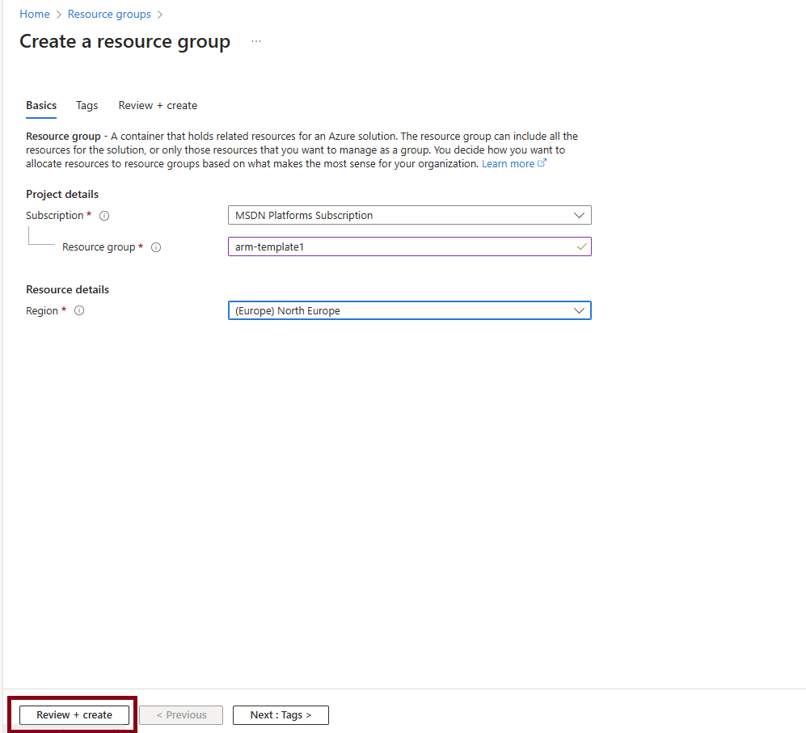Open the Learn more link
The height and width of the screenshot is (733, 806).
[x=508, y=164]
